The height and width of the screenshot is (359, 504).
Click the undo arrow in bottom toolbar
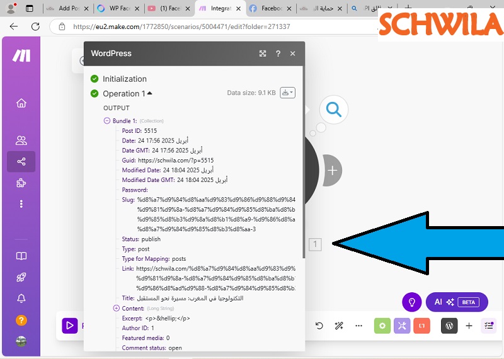coord(319,326)
